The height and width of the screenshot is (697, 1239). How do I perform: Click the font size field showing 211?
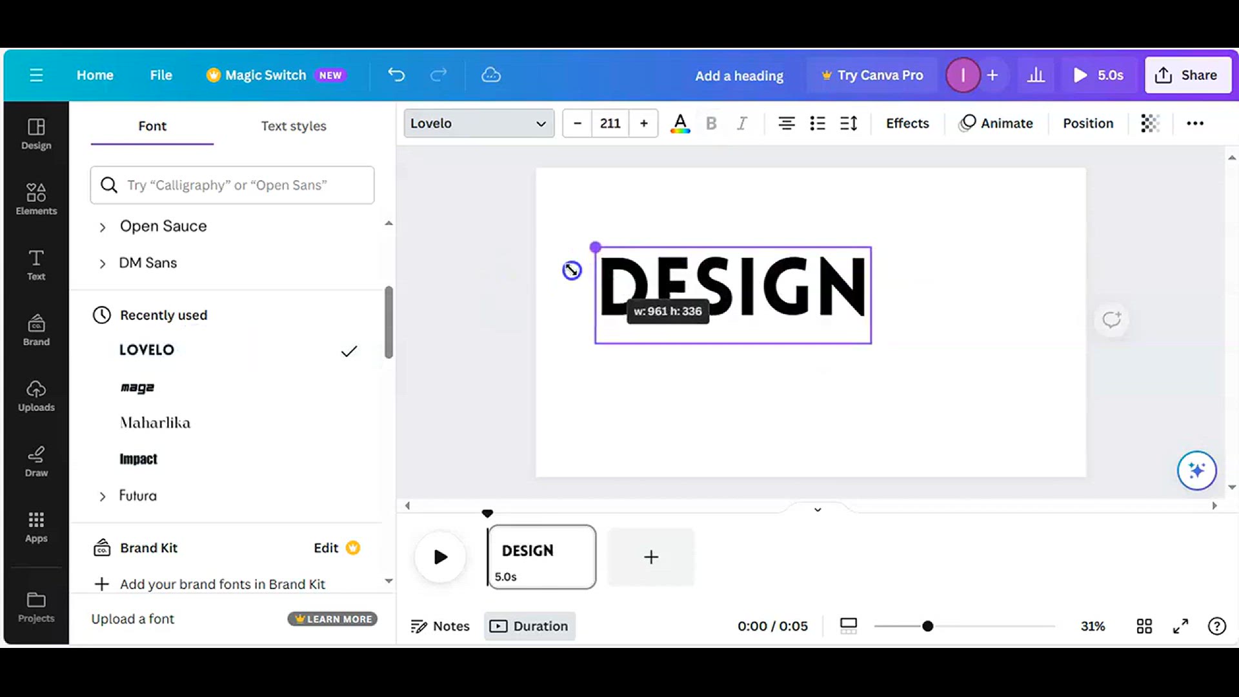point(610,123)
